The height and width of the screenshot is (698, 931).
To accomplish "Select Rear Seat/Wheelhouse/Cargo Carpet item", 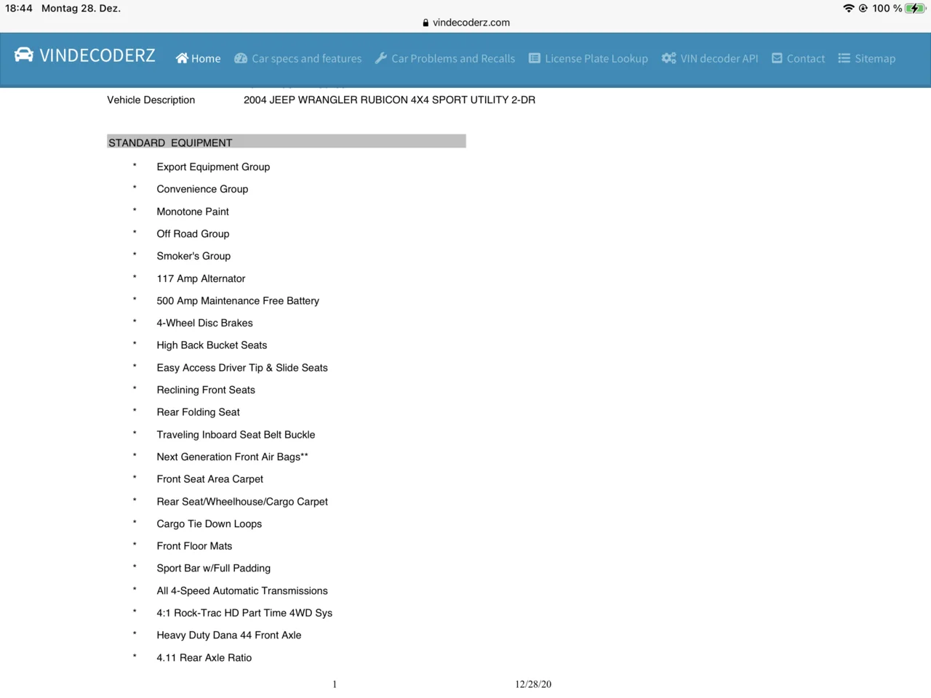I will pyautogui.click(x=242, y=502).
